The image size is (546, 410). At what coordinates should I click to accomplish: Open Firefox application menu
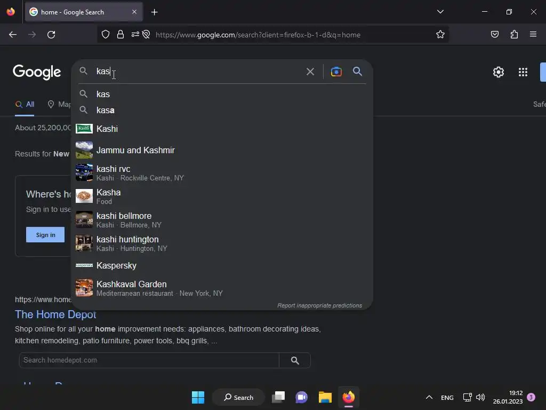533,35
